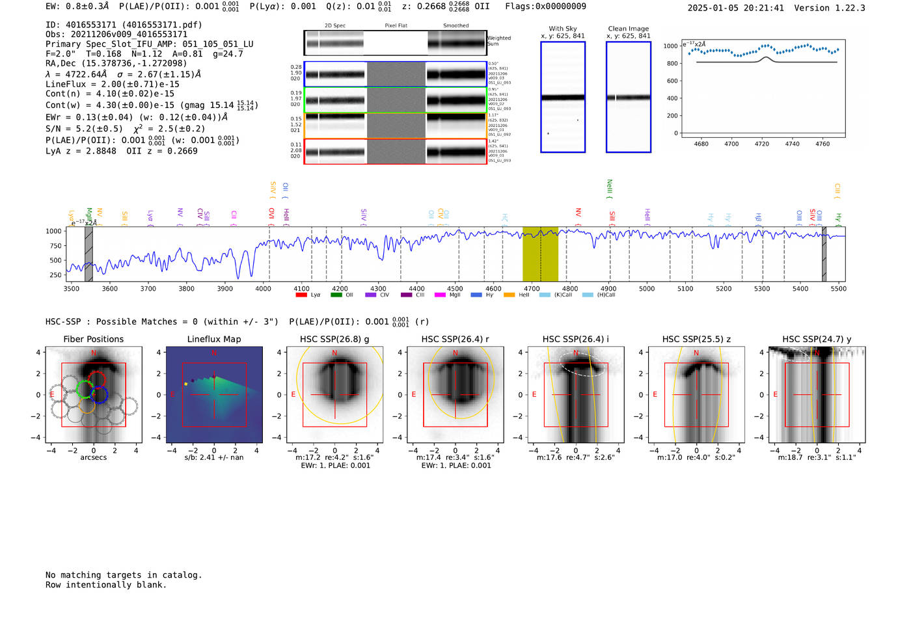The height and width of the screenshot is (620, 911).
Task: Select the red-bordered 2D fiber spectrum row
Action: coord(395,152)
